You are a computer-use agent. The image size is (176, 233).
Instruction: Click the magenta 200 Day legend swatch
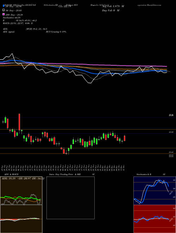[x=4, y=14]
